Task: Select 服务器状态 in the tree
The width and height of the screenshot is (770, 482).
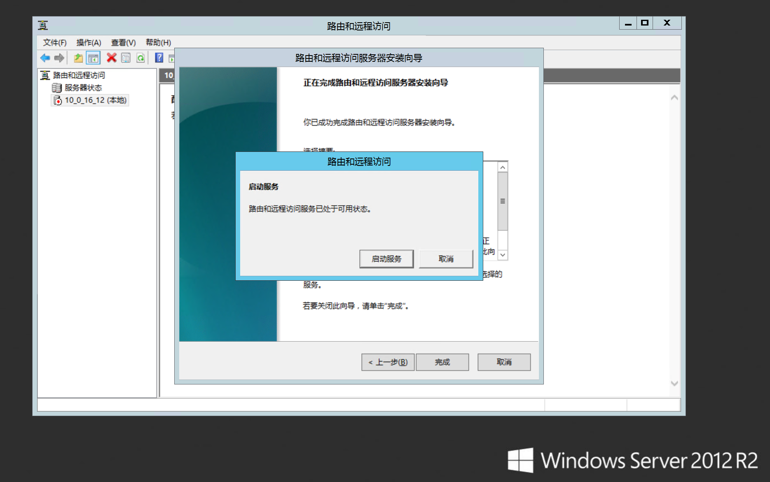Action: [83, 88]
